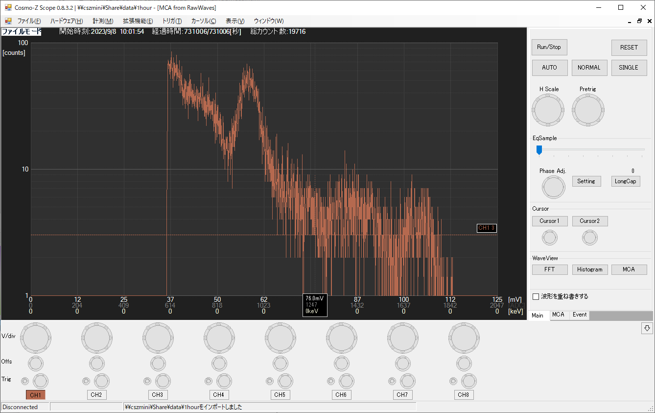655x413 pixels.
Task: Open the ファイル(F) menu
Action: point(29,21)
